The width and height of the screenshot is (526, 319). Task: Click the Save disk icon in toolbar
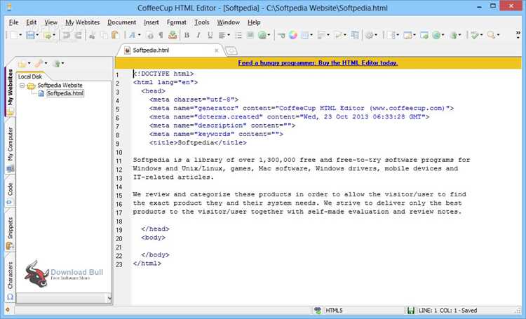[x=31, y=35]
